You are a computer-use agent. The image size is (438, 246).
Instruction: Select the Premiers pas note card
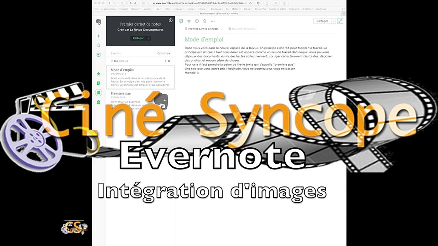(x=140, y=100)
